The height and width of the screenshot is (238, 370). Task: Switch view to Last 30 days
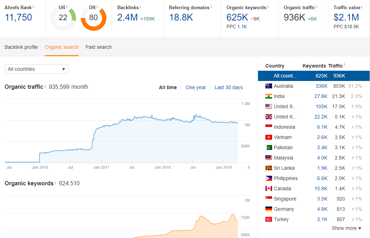coord(229,87)
